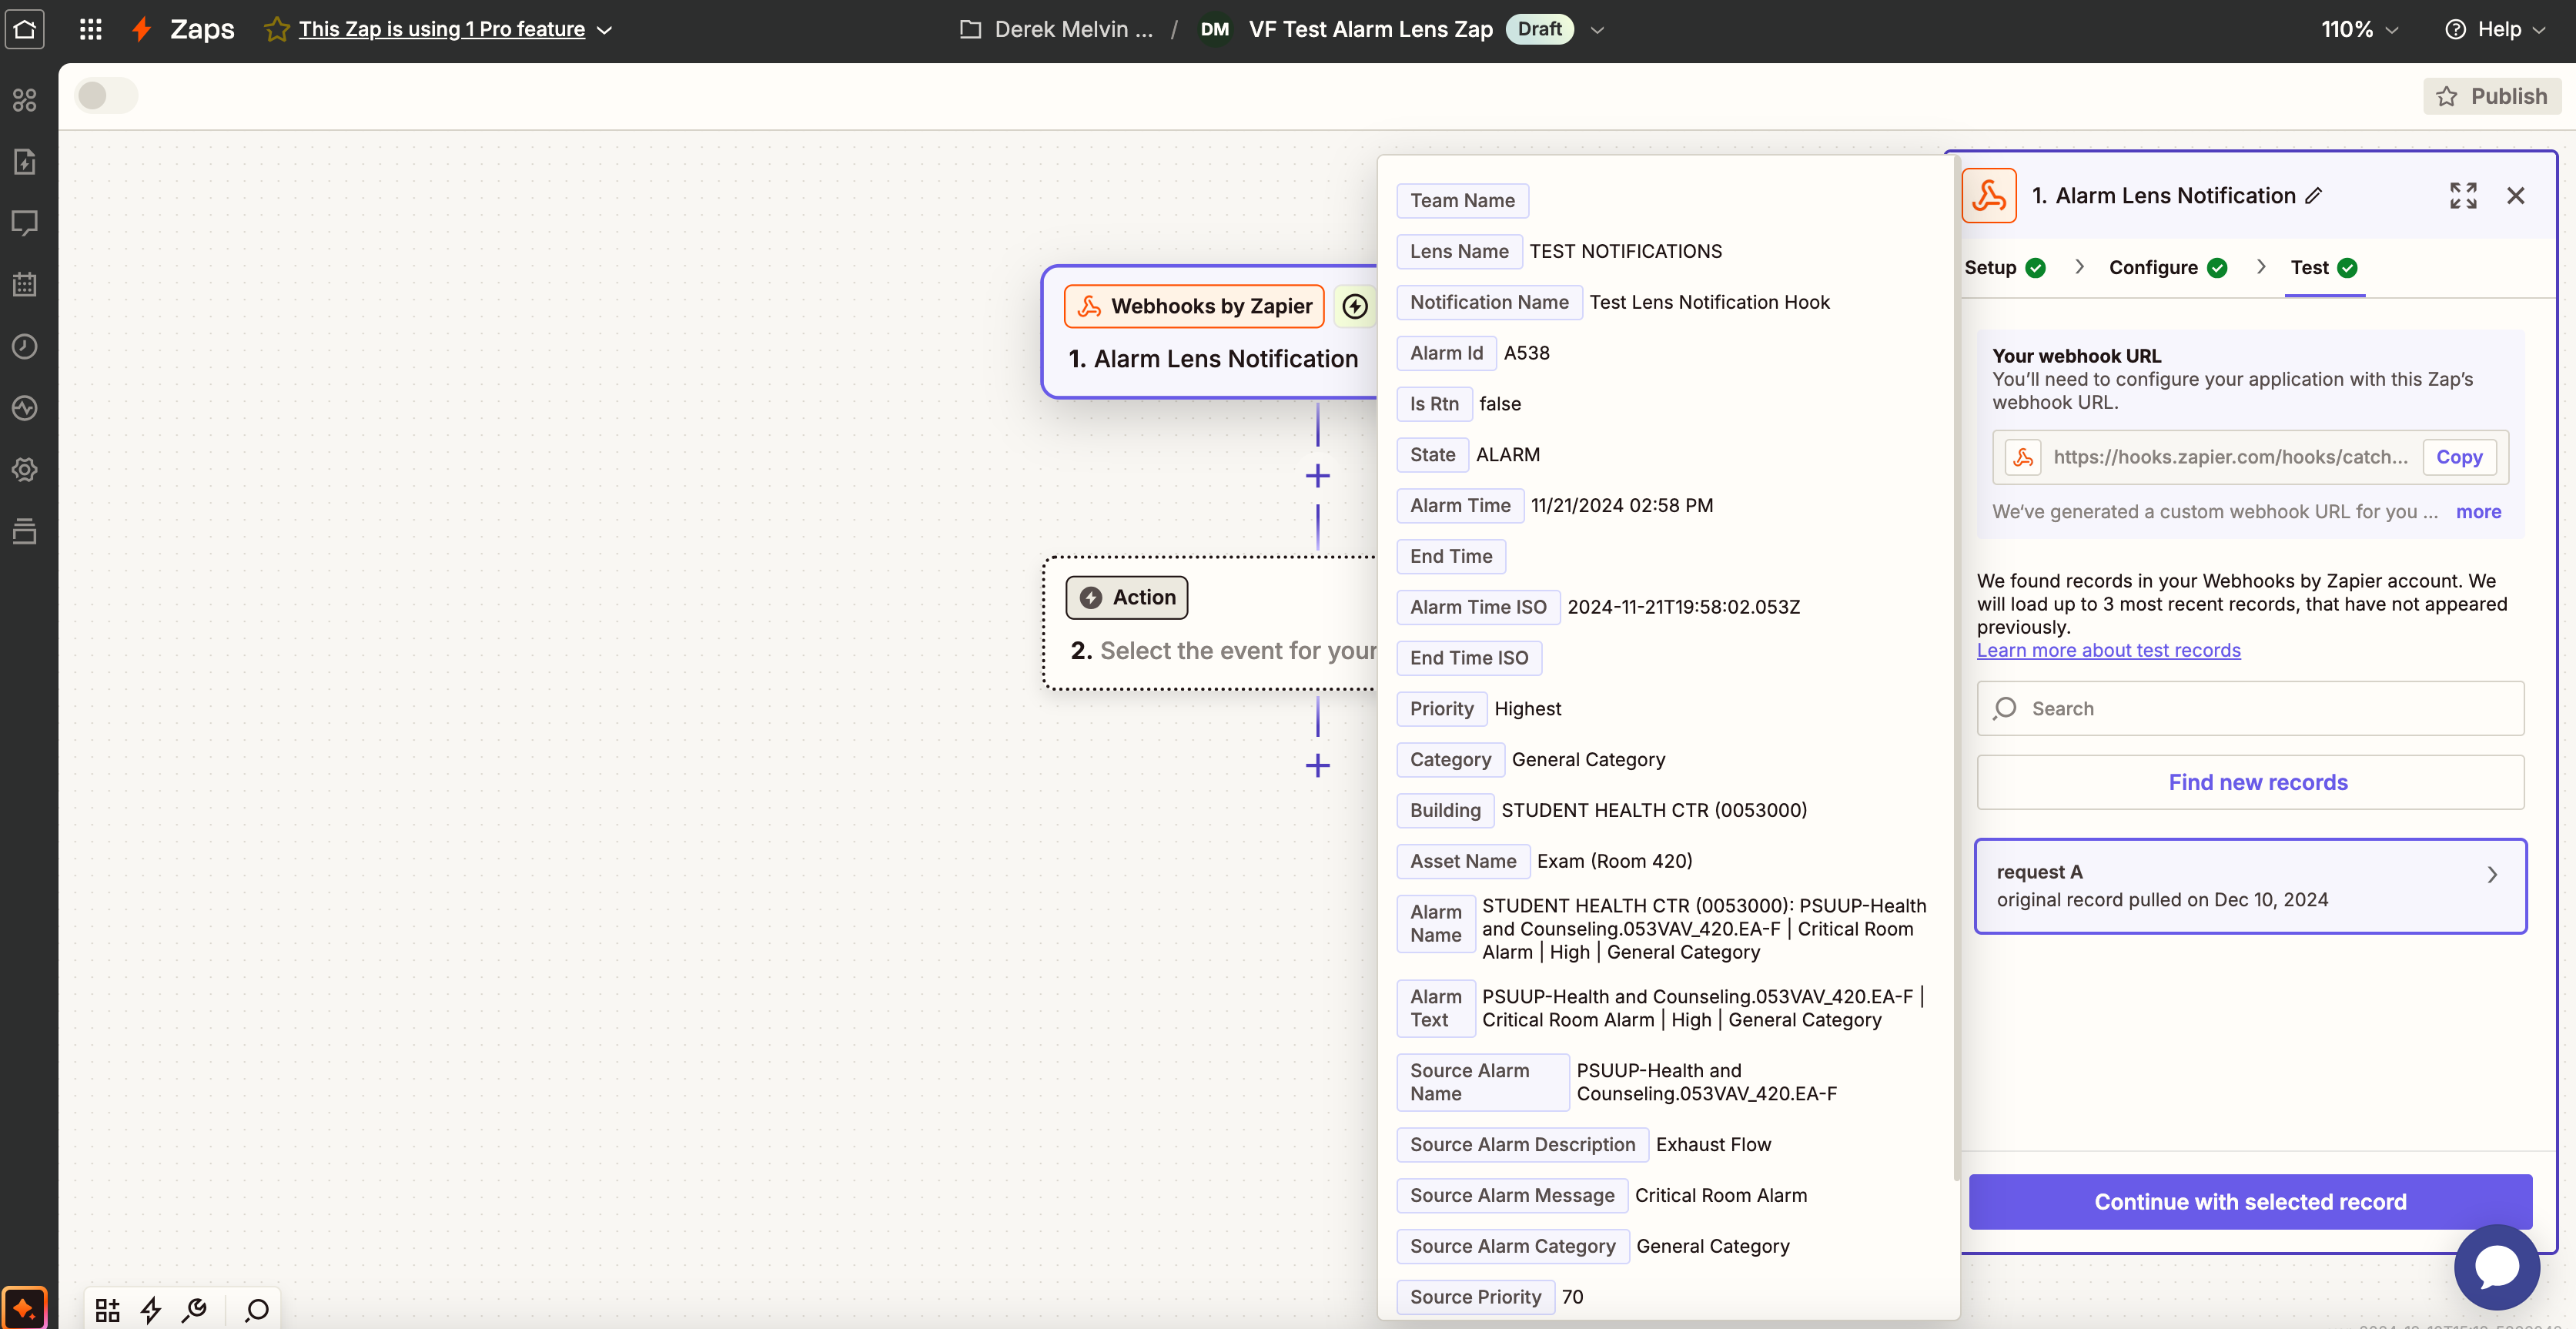Open the settings gear in the left sidebar
The height and width of the screenshot is (1329, 2576).
tap(25, 469)
